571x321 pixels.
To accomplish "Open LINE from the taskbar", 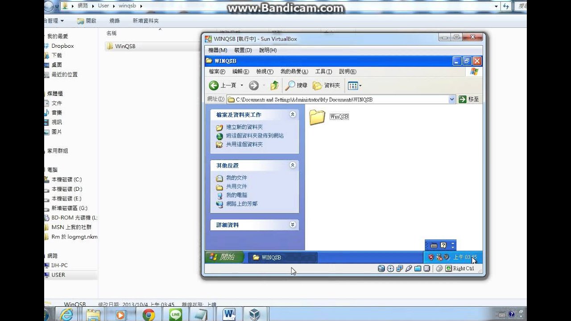I will 176,315.
